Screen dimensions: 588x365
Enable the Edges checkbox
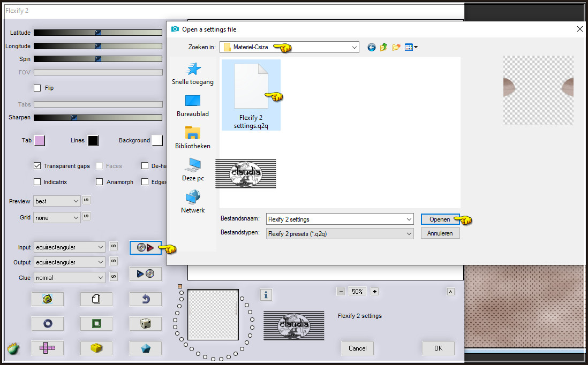(x=145, y=182)
